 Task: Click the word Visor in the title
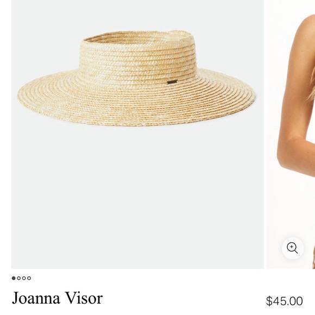(x=84, y=298)
